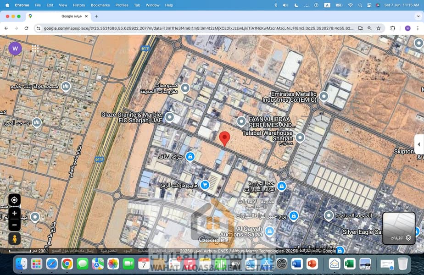Image resolution: width=424 pixels, height=275 pixels.
Task: Open the View menu
Action: pos(63,5)
